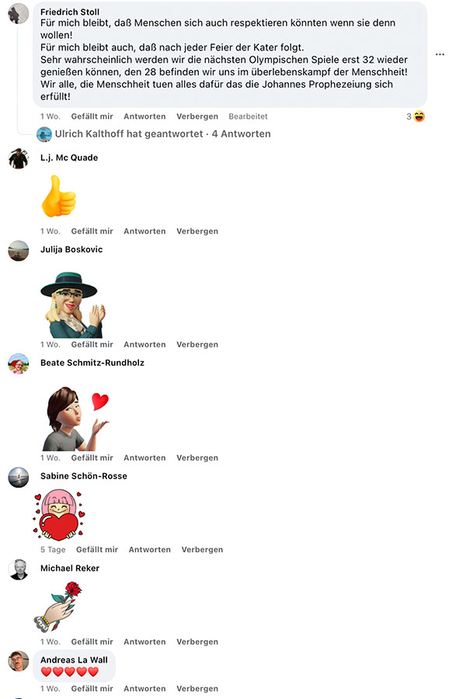The width and height of the screenshot is (449, 699).
Task: Open Andreas La Wall's profile avatar
Action: pyautogui.click(x=19, y=661)
